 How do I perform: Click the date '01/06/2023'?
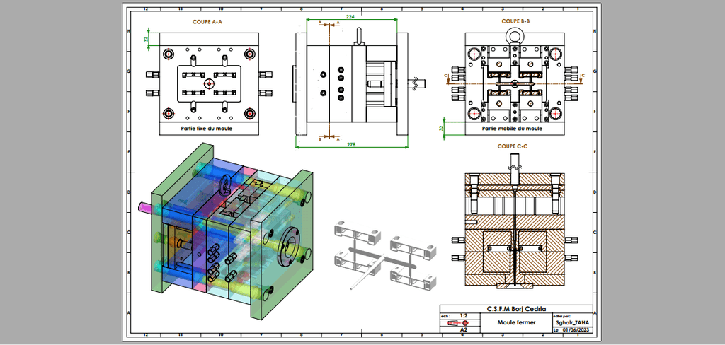(575, 330)
